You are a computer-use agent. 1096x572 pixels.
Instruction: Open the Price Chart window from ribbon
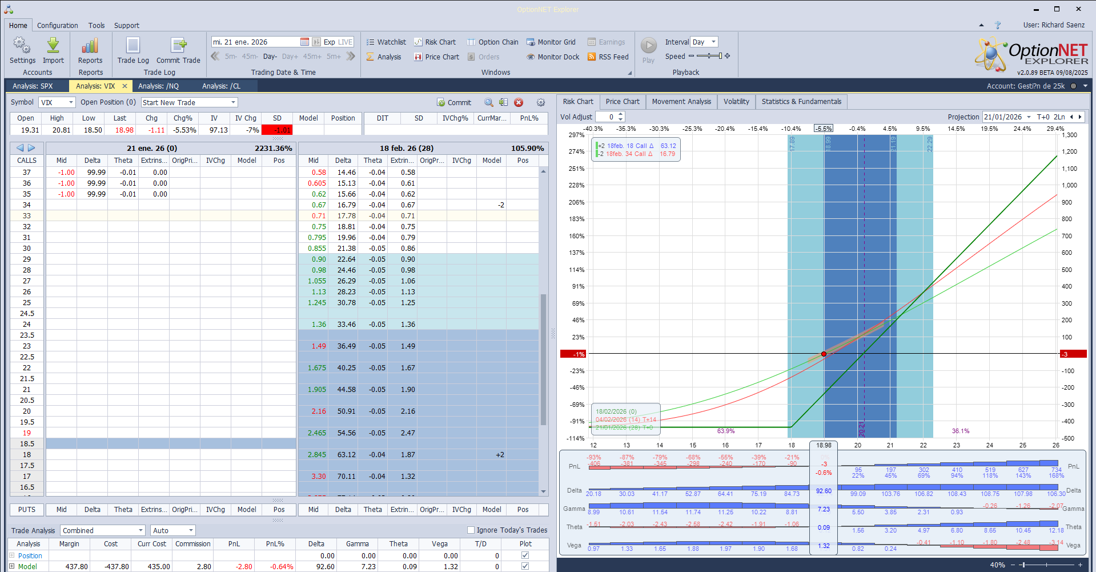436,57
